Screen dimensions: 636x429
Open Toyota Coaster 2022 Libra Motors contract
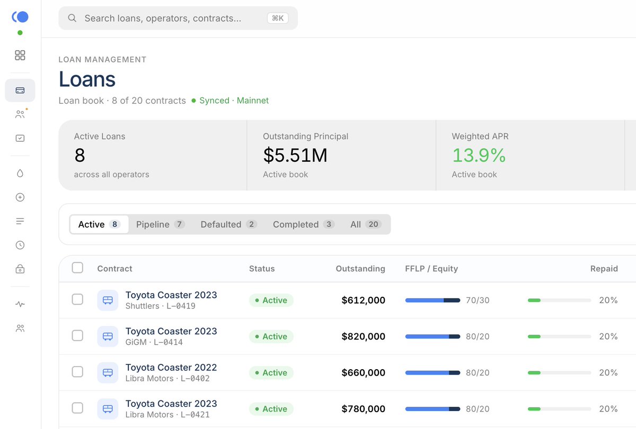(x=171, y=367)
